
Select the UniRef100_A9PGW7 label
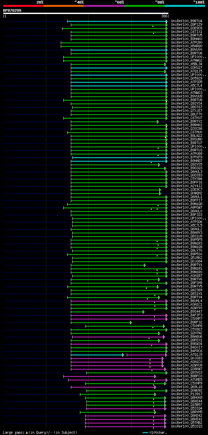[187, 208]
